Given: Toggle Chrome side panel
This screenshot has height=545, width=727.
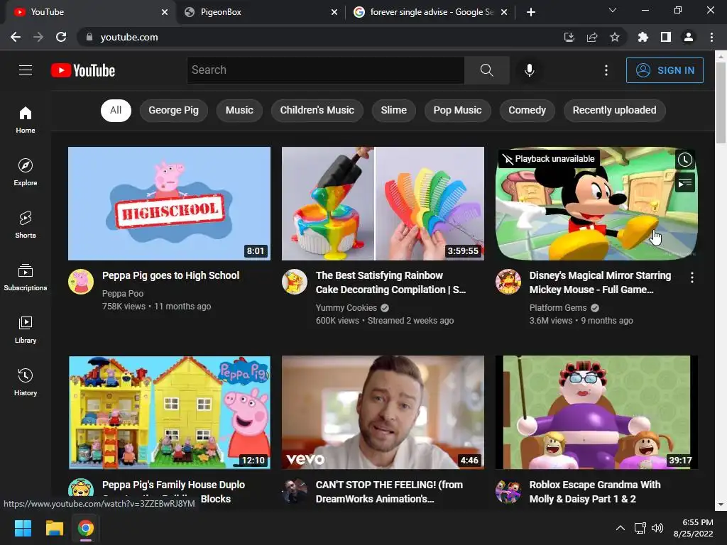Looking at the screenshot, I should pos(666,37).
